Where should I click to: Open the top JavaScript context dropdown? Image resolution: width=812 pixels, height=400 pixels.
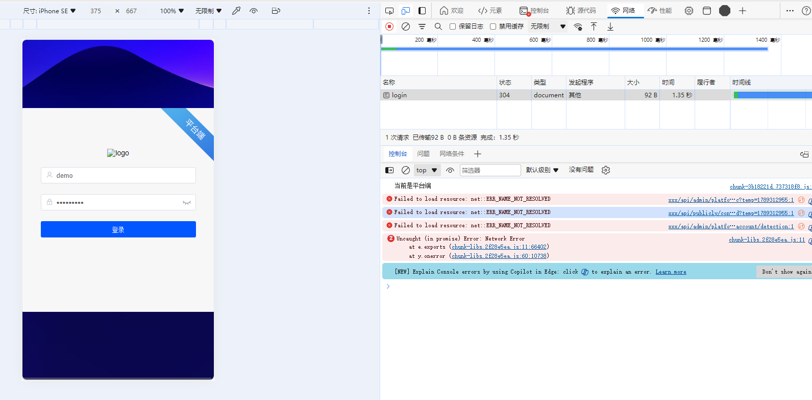point(427,170)
